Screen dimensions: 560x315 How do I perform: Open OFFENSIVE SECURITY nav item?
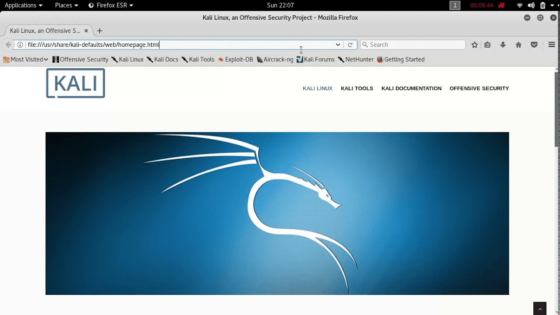click(479, 88)
